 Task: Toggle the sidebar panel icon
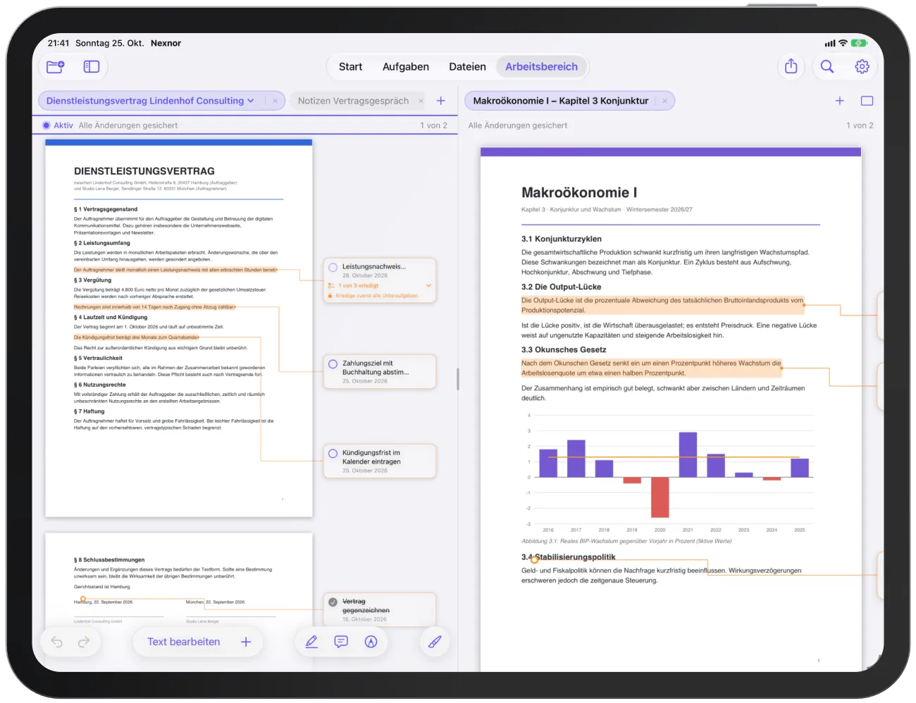pos(92,67)
